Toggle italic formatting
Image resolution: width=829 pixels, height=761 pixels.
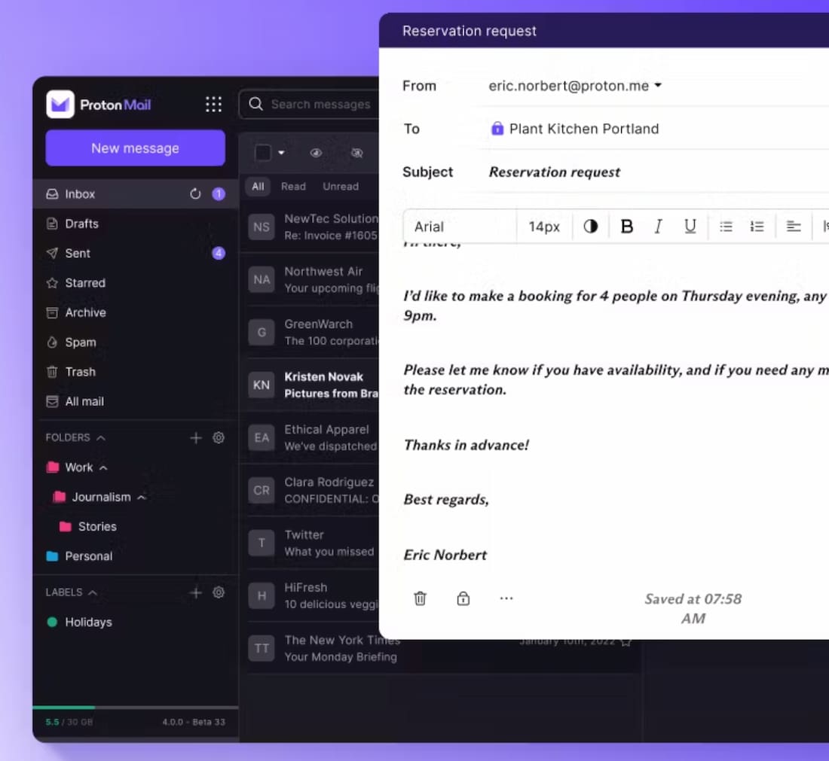point(658,227)
